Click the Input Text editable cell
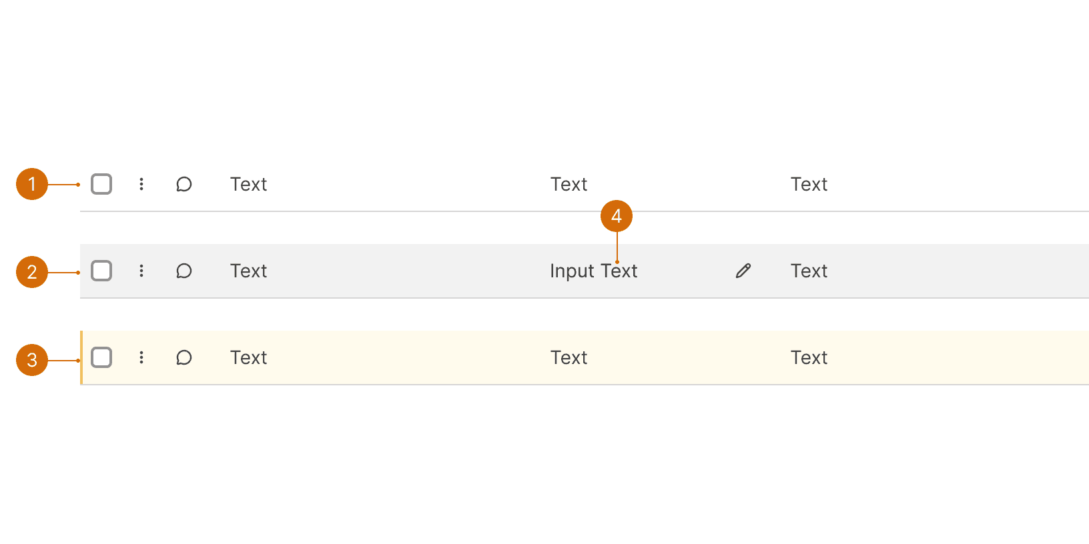 (x=593, y=271)
